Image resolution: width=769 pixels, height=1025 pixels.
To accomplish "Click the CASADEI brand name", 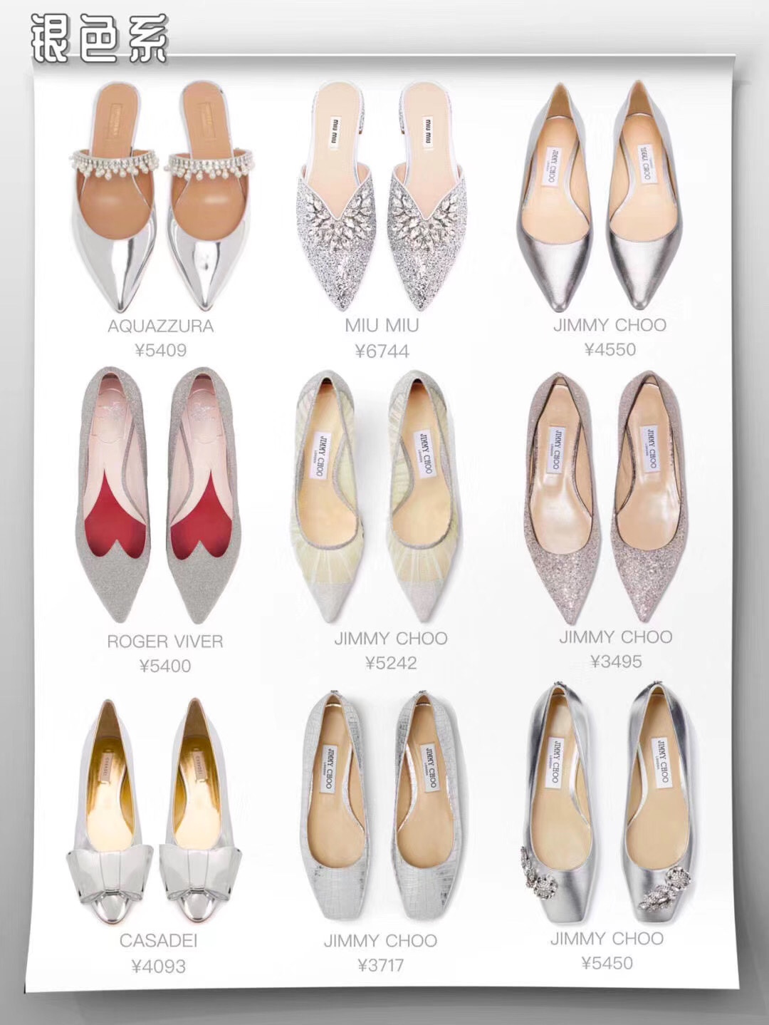I will (158, 941).
